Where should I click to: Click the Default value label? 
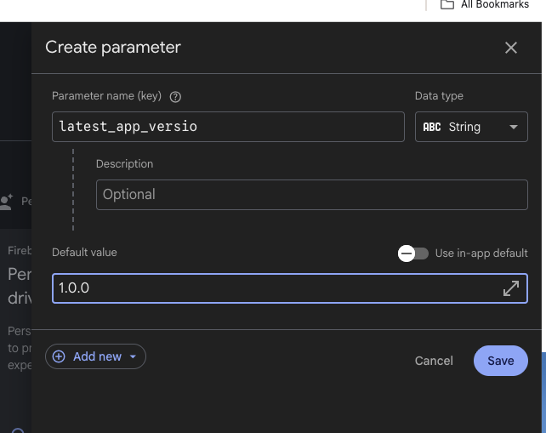(x=84, y=253)
